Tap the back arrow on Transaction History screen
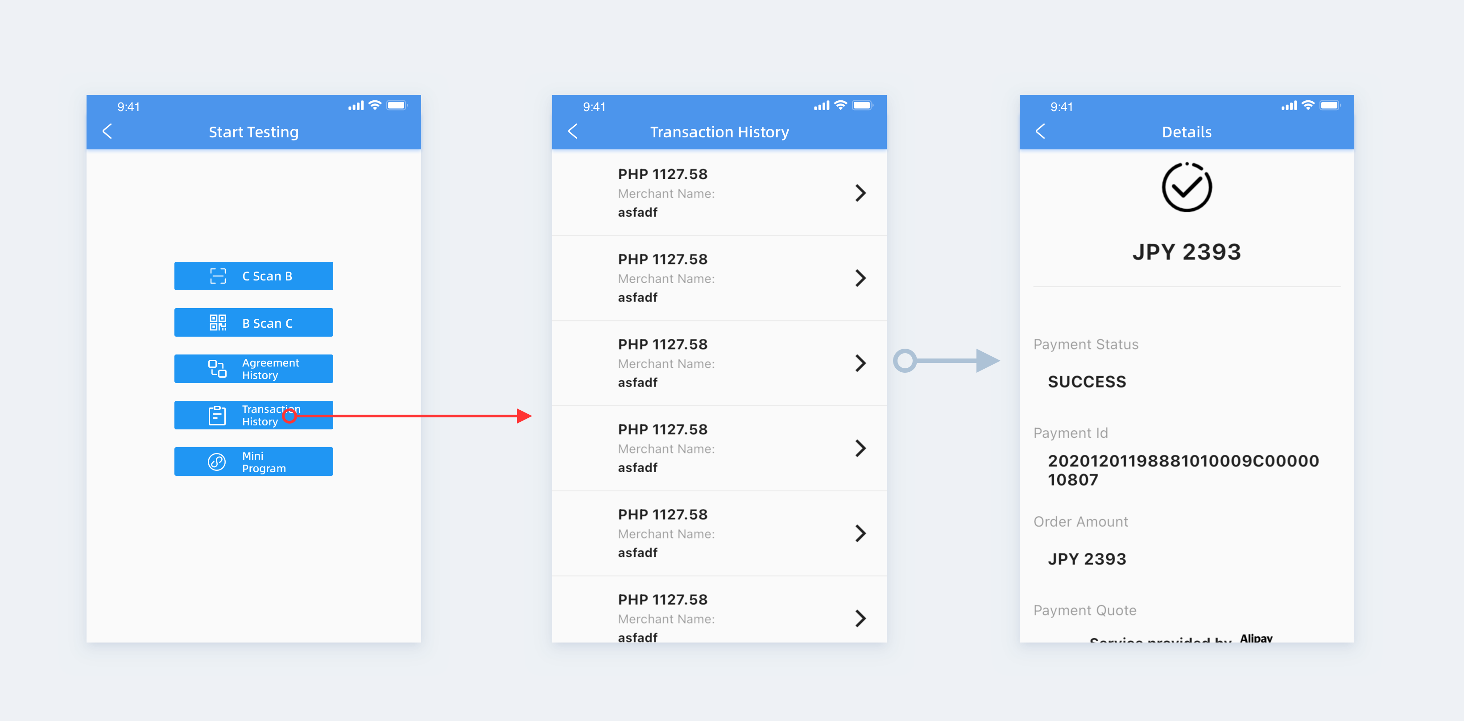The image size is (1464, 721). (573, 132)
